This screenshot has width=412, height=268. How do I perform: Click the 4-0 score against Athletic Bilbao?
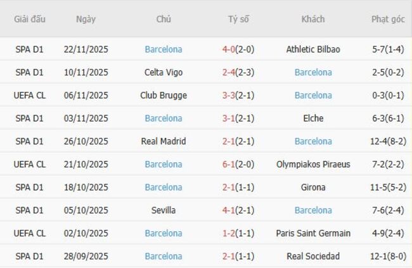(x=230, y=49)
